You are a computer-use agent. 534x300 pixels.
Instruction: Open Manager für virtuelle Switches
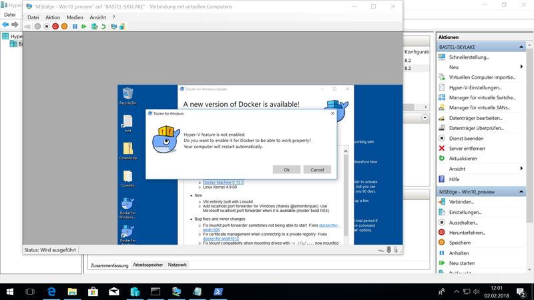[482, 97]
